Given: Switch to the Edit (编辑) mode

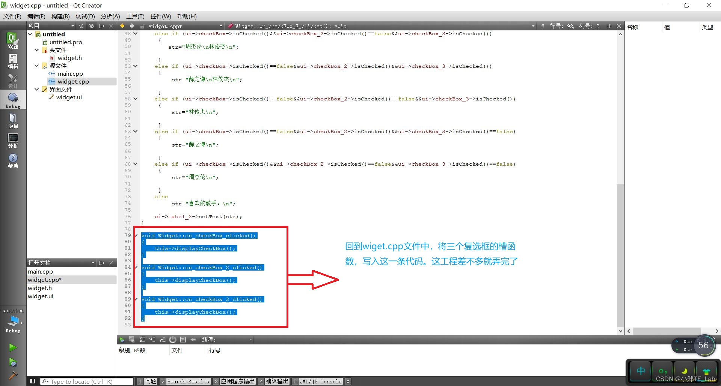Looking at the screenshot, I should pos(13,61).
